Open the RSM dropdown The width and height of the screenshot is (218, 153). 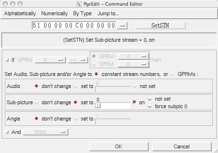click(45, 132)
